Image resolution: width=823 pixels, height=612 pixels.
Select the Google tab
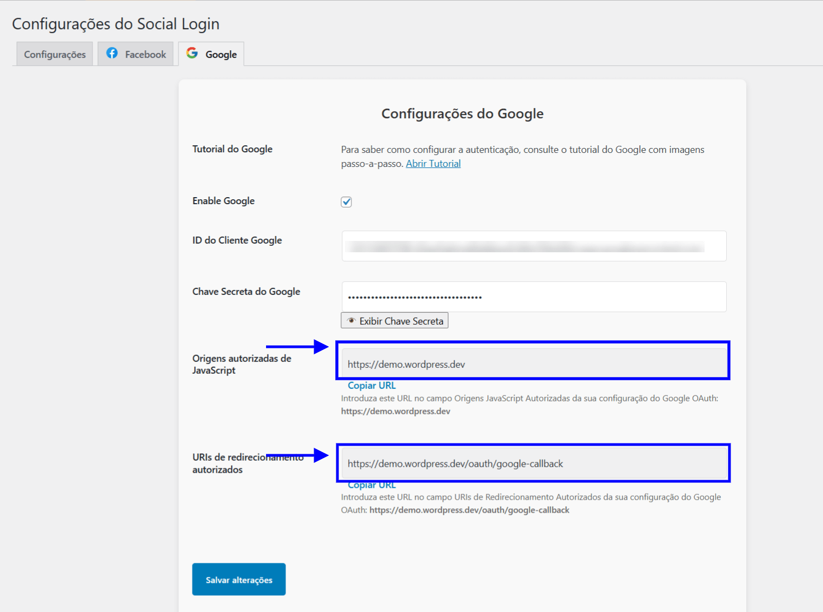[x=211, y=54]
